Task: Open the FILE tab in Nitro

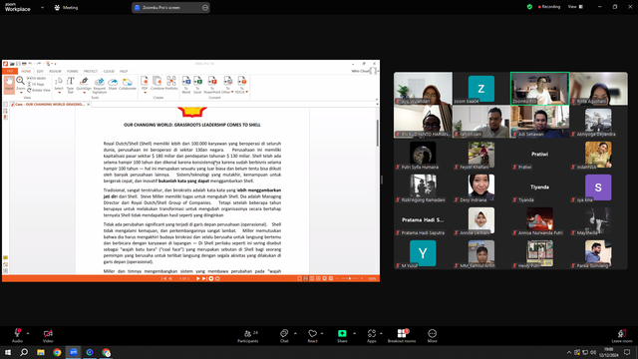Action: click(x=10, y=71)
